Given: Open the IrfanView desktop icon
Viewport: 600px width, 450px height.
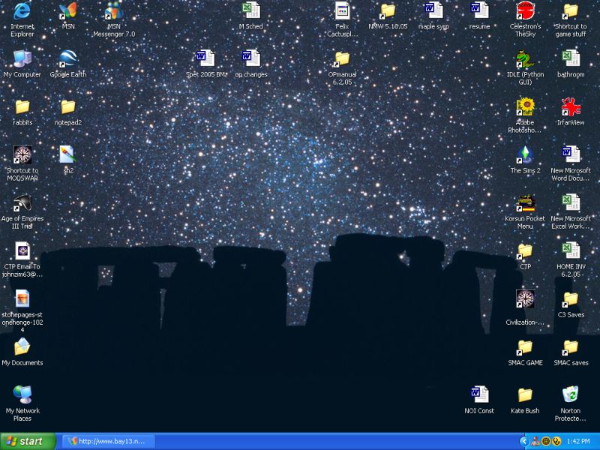Looking at the screenshot, I should click(x=571, y=107).
